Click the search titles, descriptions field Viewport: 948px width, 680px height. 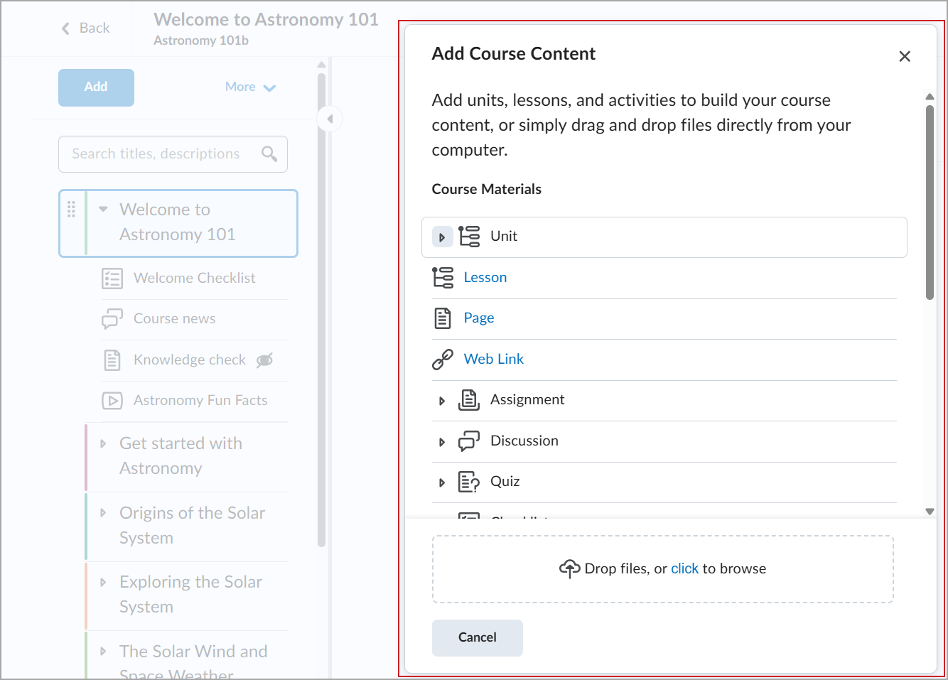[x=173, y=154]
